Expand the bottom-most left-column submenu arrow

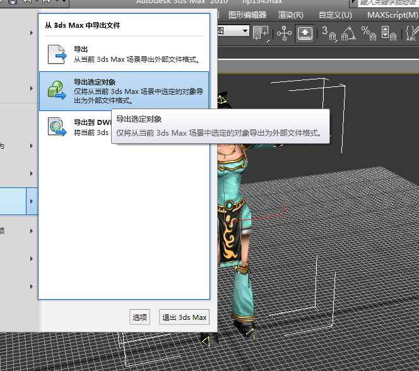32,286
